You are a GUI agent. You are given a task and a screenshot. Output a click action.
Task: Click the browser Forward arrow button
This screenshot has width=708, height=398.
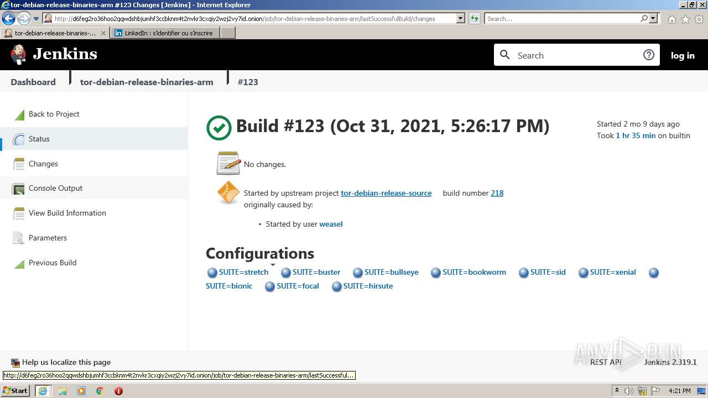[24, 18]
